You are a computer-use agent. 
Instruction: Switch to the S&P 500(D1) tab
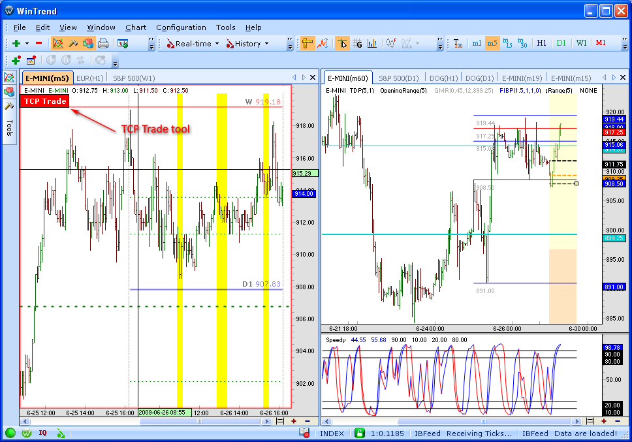coord(399,78)
